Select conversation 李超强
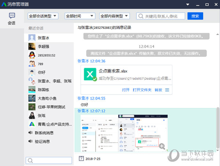The image size is (220, 166). click(x=49, y=46)
